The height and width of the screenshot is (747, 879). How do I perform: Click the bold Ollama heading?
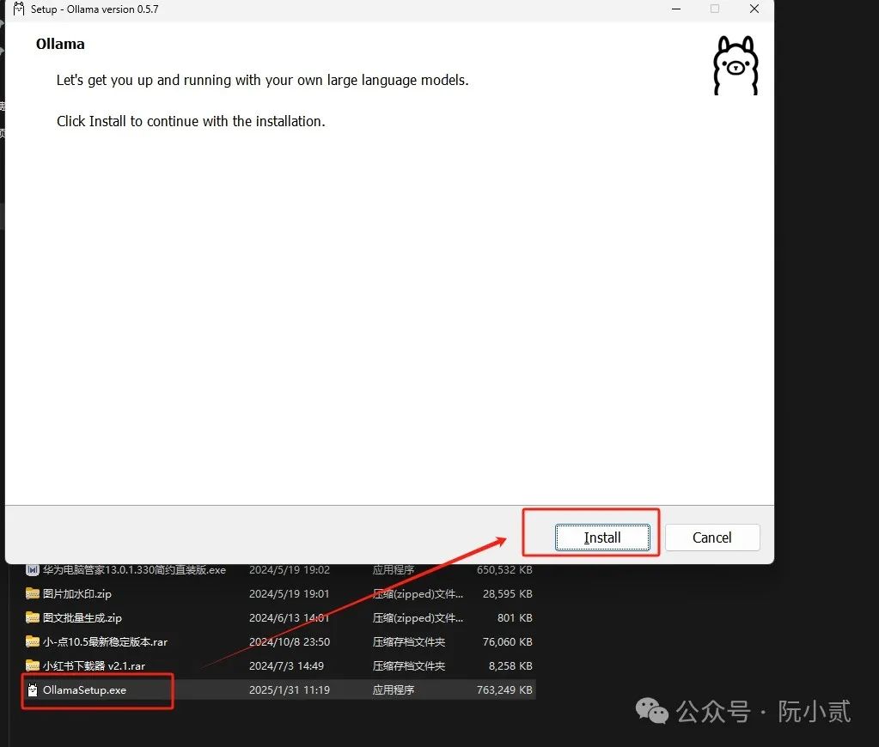pyautogui.click(x=60, y=44)
